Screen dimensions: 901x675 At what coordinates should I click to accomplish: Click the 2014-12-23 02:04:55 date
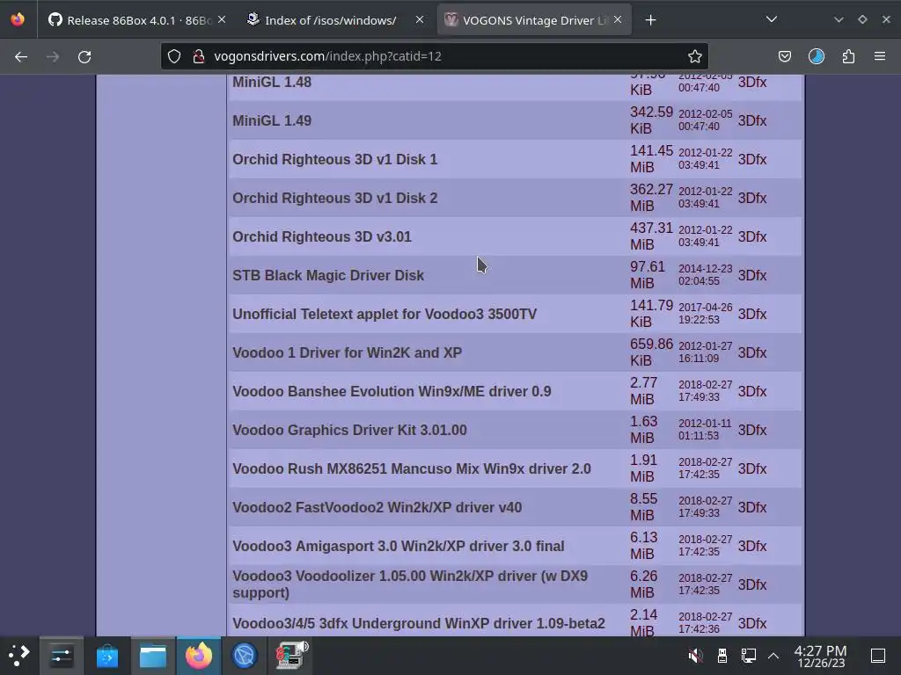705,275
